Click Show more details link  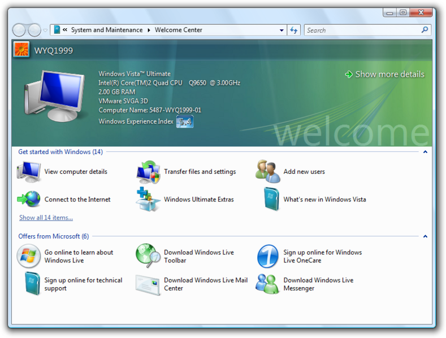click(x=389, y=74)
